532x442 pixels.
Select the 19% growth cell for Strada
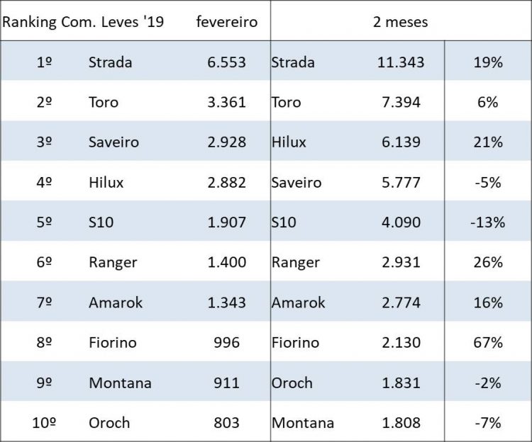click(x=487, y=62)
